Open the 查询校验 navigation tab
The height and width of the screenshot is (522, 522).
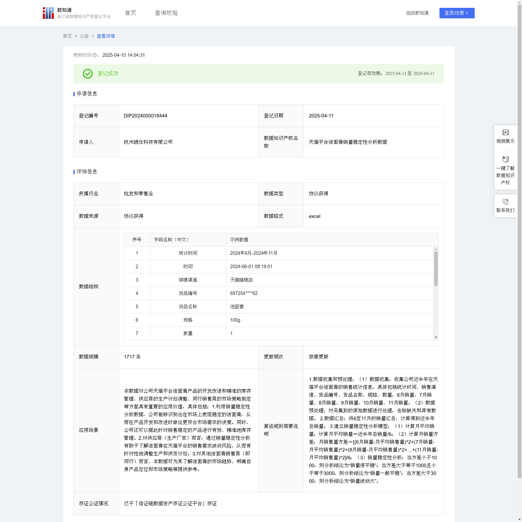166,13
